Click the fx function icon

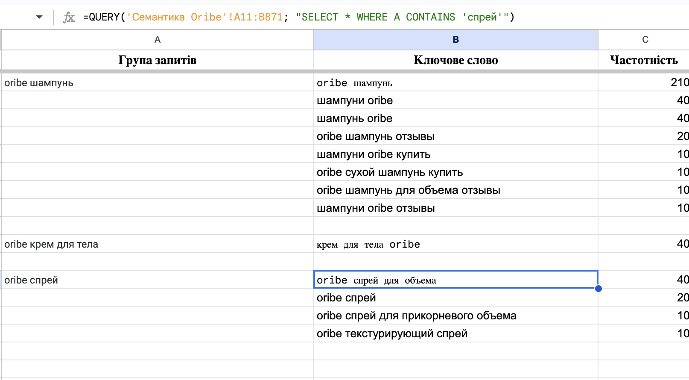(69, 17)
